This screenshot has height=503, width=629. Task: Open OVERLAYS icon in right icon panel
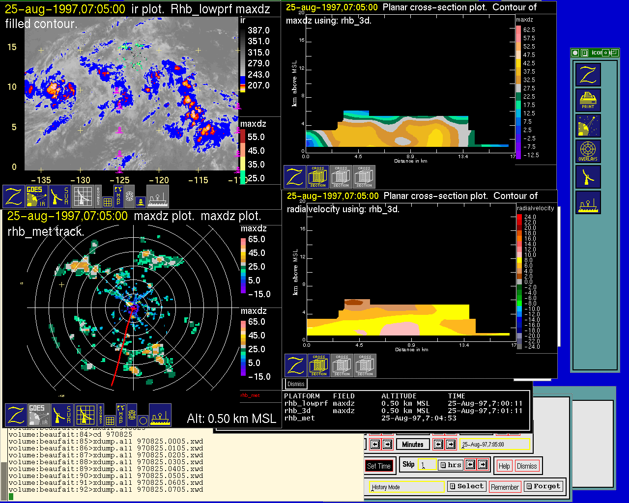588,151
